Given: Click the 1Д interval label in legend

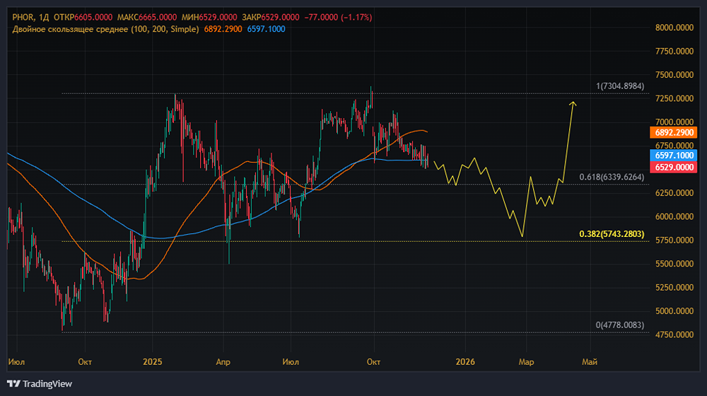Looking at the screenshot, I should [42, 17].
